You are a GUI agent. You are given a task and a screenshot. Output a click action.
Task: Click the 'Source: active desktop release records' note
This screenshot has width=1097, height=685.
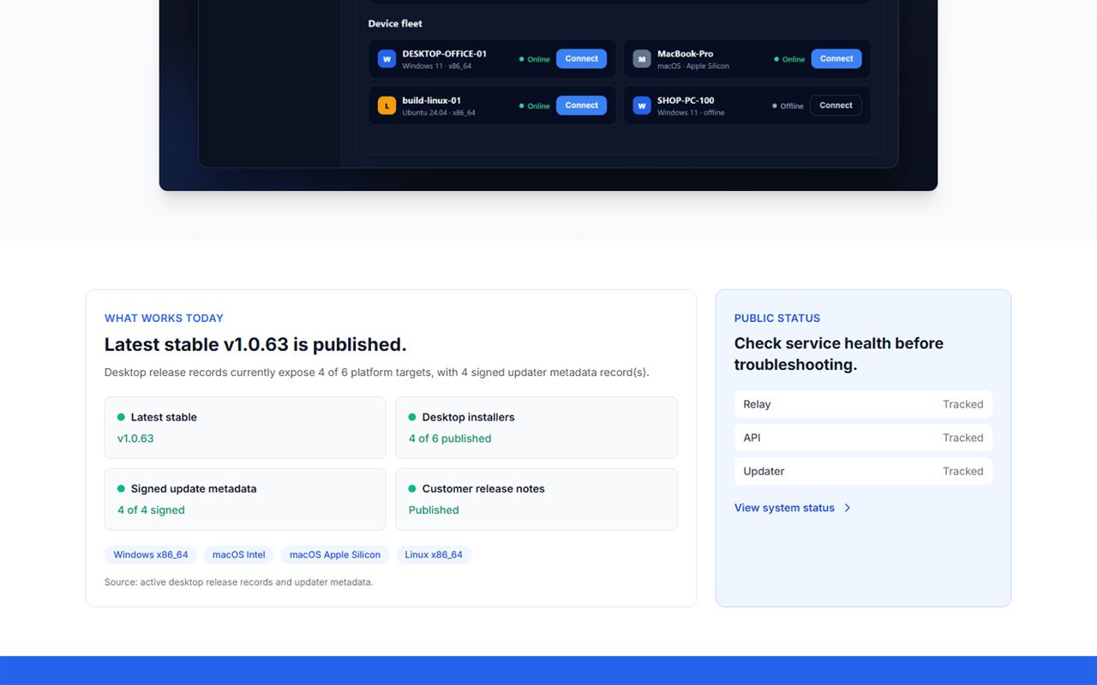coord(238,582)
